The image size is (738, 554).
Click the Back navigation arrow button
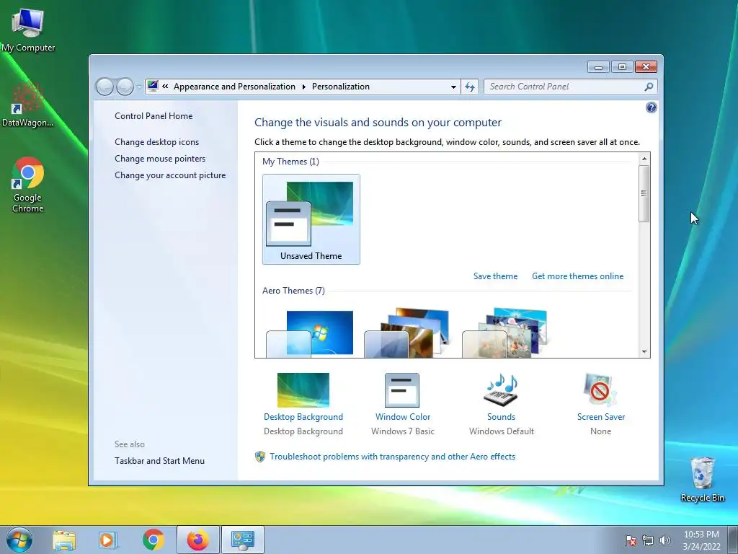105,87
